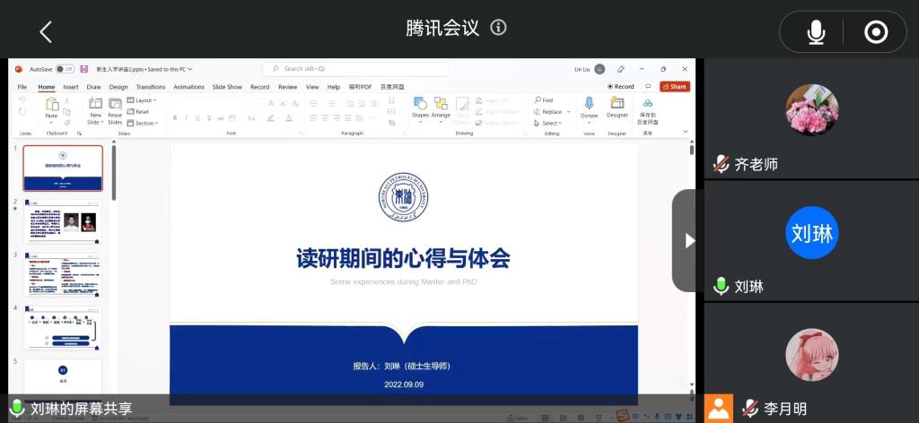The image size is (919, 423).
Task: Switch to the Draw tab
Action: coord(93,87)
